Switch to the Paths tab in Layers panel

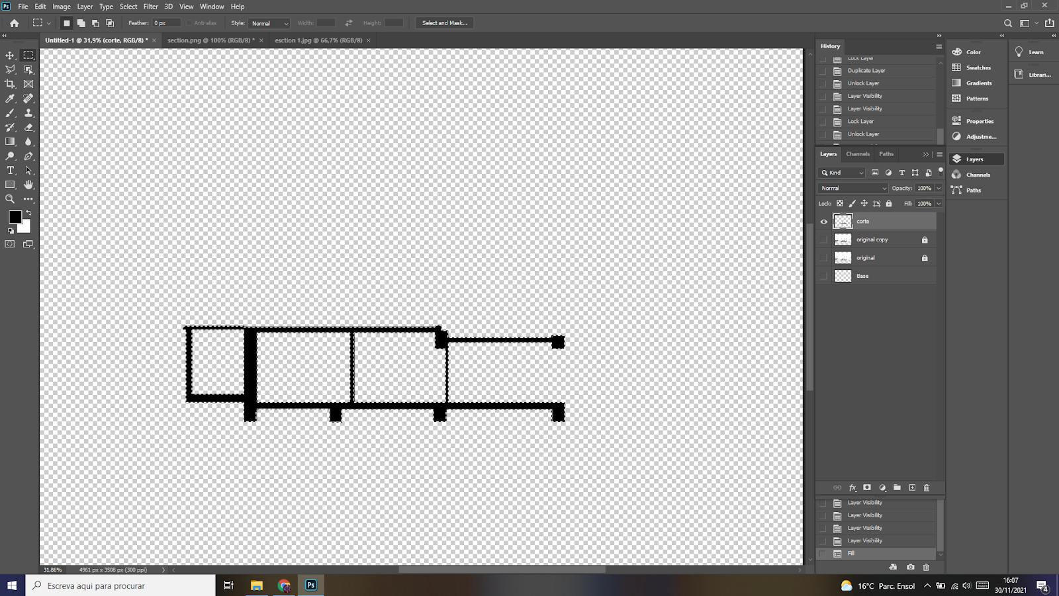(x=886, y=154)
